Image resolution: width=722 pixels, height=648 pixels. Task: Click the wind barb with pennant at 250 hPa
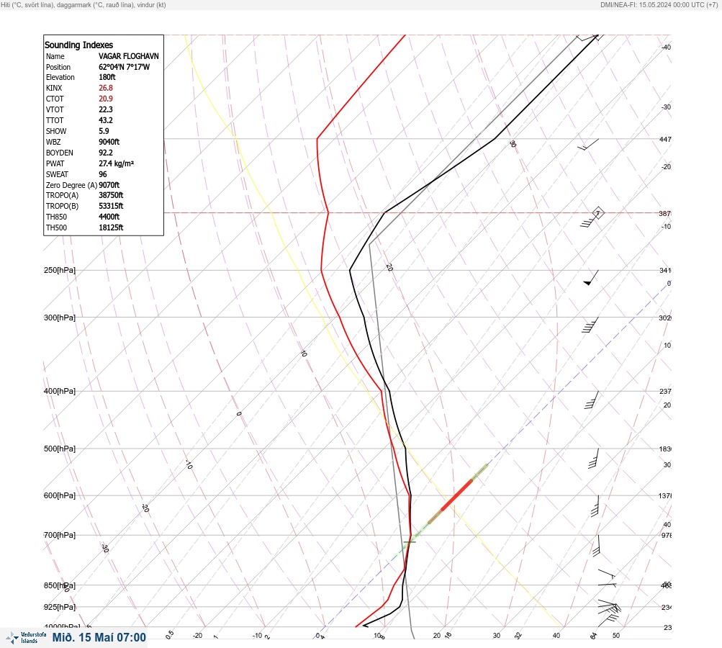click(x=592, y=278)
